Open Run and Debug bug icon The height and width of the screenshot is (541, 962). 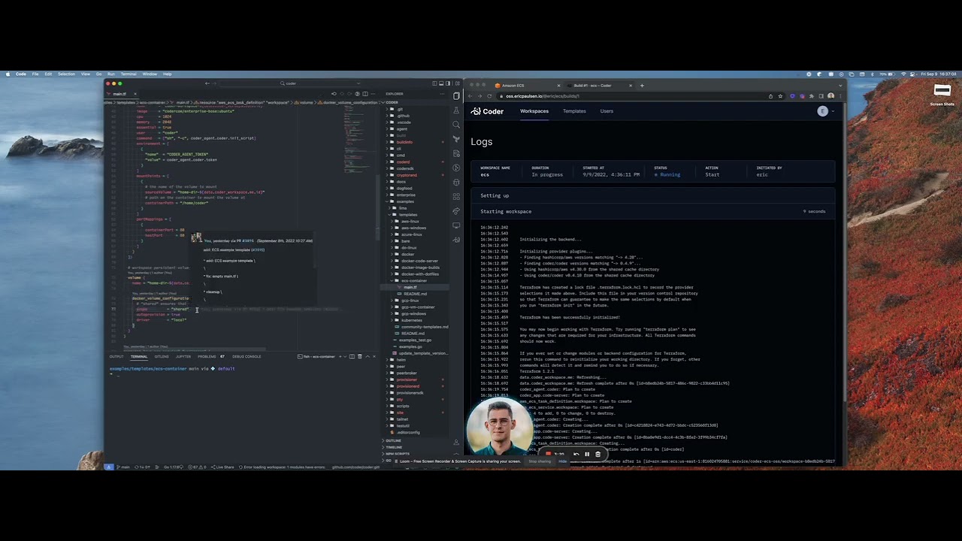(x=456, y=182)
